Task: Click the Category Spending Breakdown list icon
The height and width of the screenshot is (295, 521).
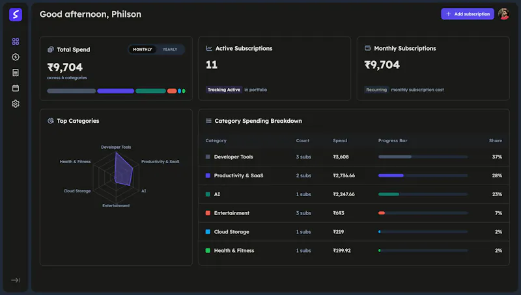Action: [x=208, y=121]
